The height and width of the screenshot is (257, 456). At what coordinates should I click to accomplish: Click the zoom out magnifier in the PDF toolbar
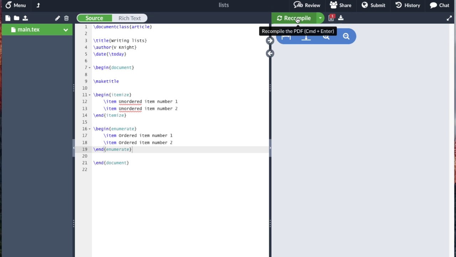(346, 36)
